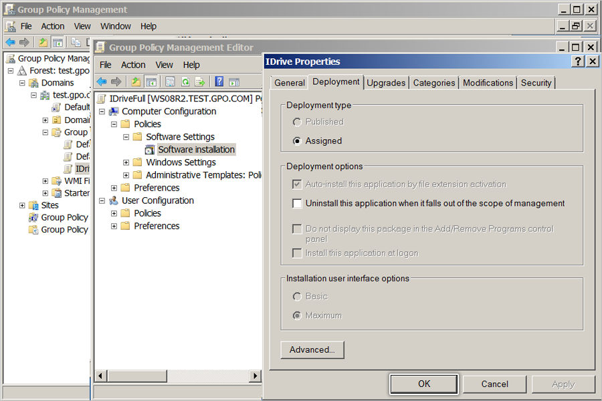The height and width of the screenshot is (401, 602).
Task: Click OK in IDrive Properties
Action: [424, 384]
